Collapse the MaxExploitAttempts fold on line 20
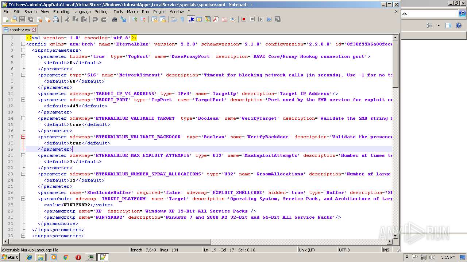 [23, 155]
